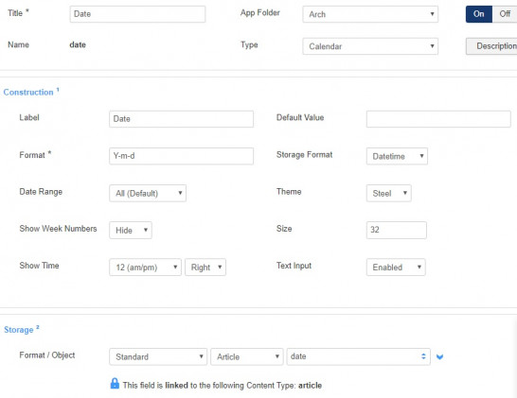Click the blue lock icon near linked message
This screenshot has height=398, width=517.
pyautogui.click(x=115, y=383)
